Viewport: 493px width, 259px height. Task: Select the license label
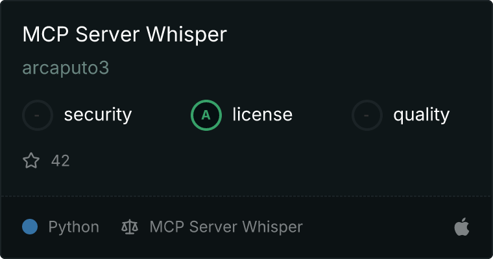(262, 114)
